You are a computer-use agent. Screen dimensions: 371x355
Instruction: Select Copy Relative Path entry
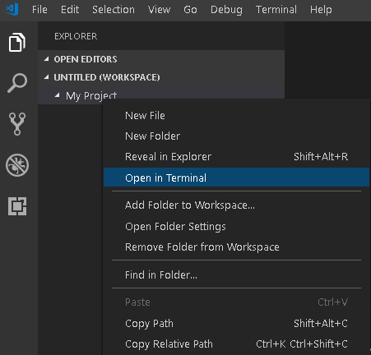[x=236, y=344]
